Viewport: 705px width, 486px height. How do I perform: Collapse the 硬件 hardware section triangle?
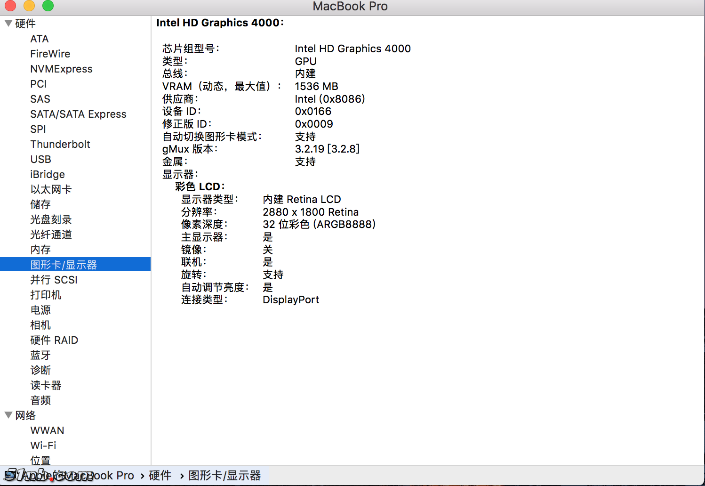(8, 23)
